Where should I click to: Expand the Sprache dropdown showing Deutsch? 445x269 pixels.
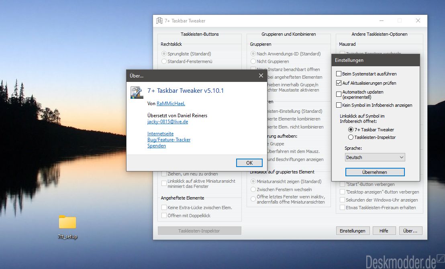click(x=375, y=157)
